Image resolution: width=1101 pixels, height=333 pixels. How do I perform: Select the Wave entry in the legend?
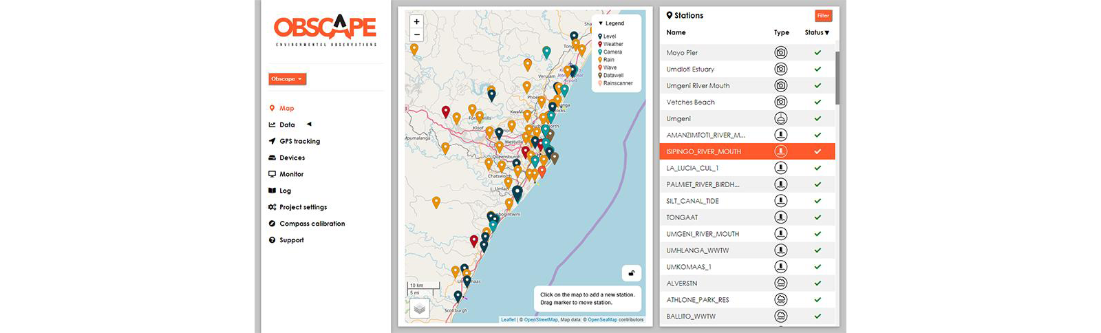[x=607, y=67]
